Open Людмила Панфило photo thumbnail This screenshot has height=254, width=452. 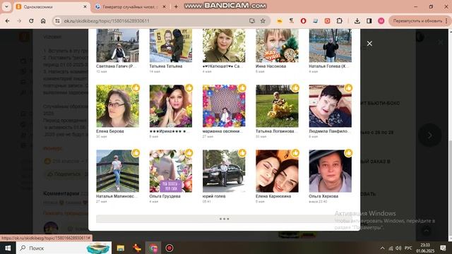[331, 106]
